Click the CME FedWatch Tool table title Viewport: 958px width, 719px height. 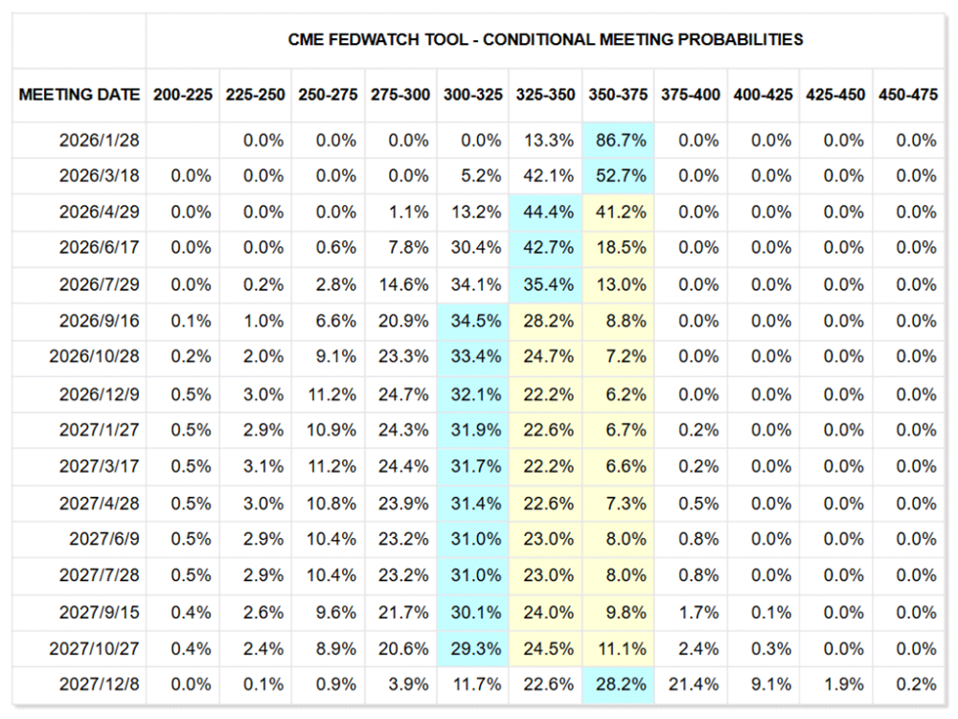click(545, 39)
